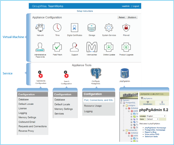Launch the Configure PostgreSQL elephant icon

96,73
